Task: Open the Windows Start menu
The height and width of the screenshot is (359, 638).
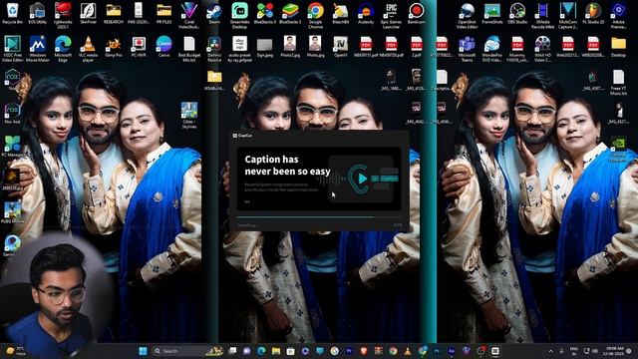Action: [143, 351]
